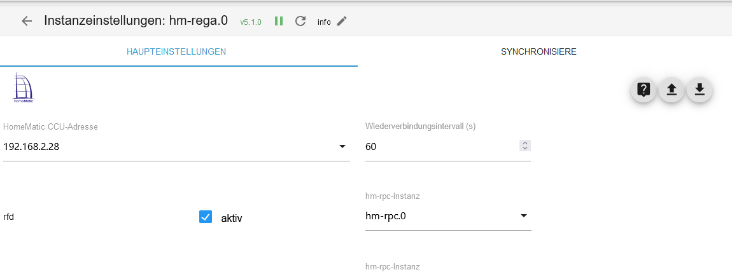
Task: Uncheck the rfd aktiv checkbox
Action: pos(206,217)
